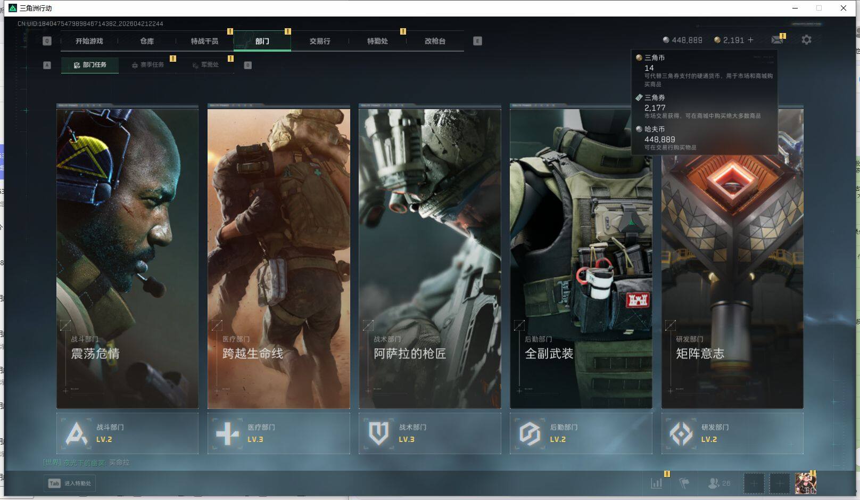Open the statistics bar chart icon
Image resolution: width=860 pixels, height=500 pixels.
click(x=657, y=483)
